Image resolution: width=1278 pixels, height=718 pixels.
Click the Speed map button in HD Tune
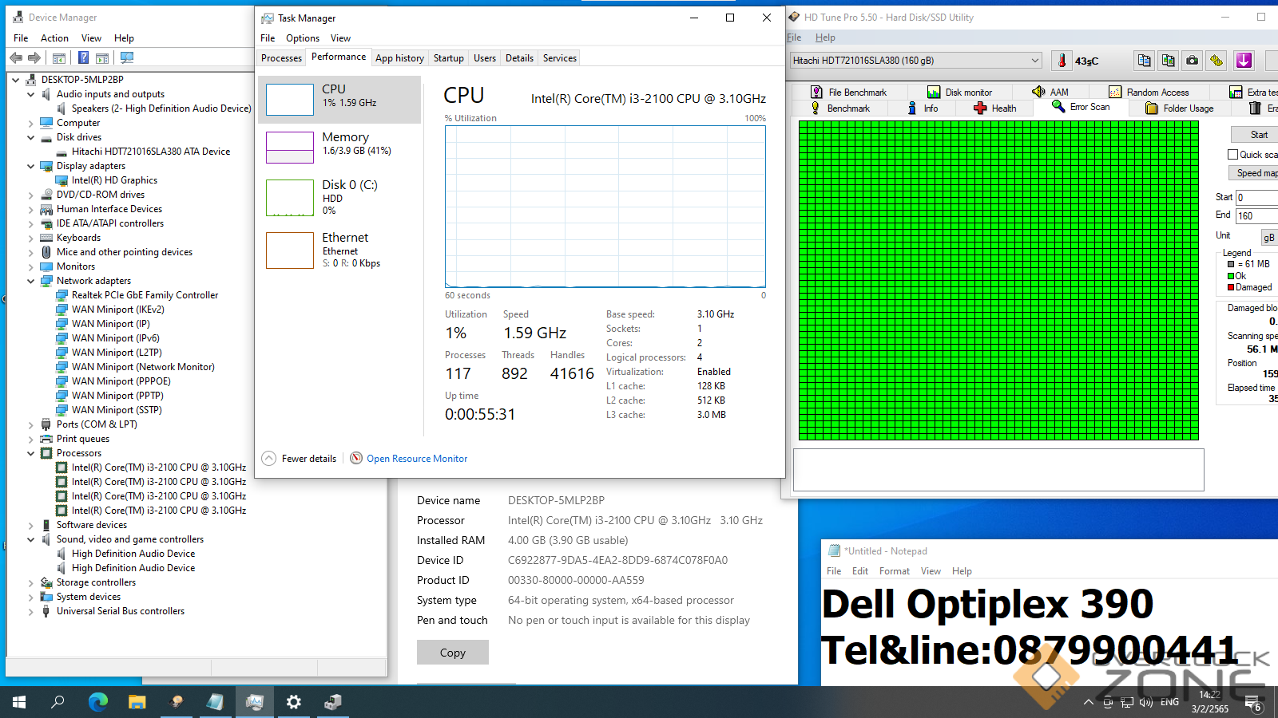[1255, 173]
